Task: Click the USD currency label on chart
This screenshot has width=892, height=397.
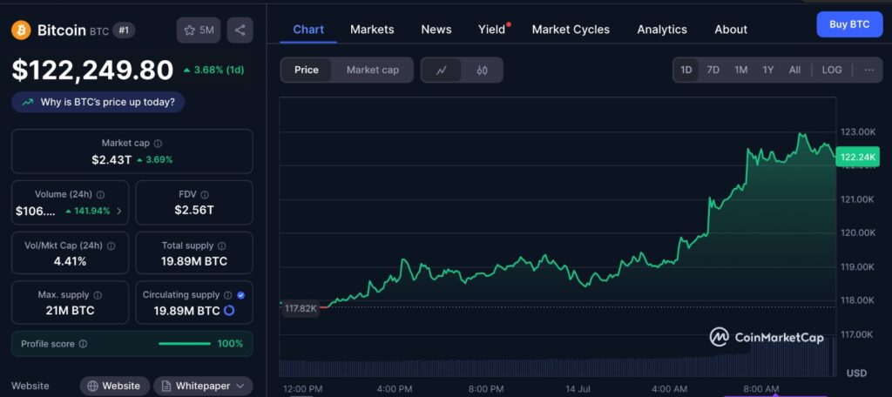Action: click(x=856, y=373)
